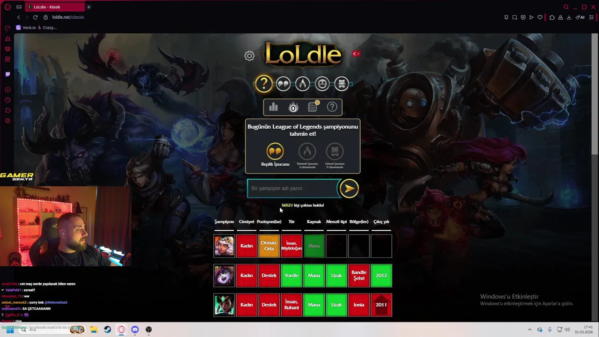The width and height of the screenshot is (599, 337).
Task: Change language via the Turkish flag
Action: 356,54
